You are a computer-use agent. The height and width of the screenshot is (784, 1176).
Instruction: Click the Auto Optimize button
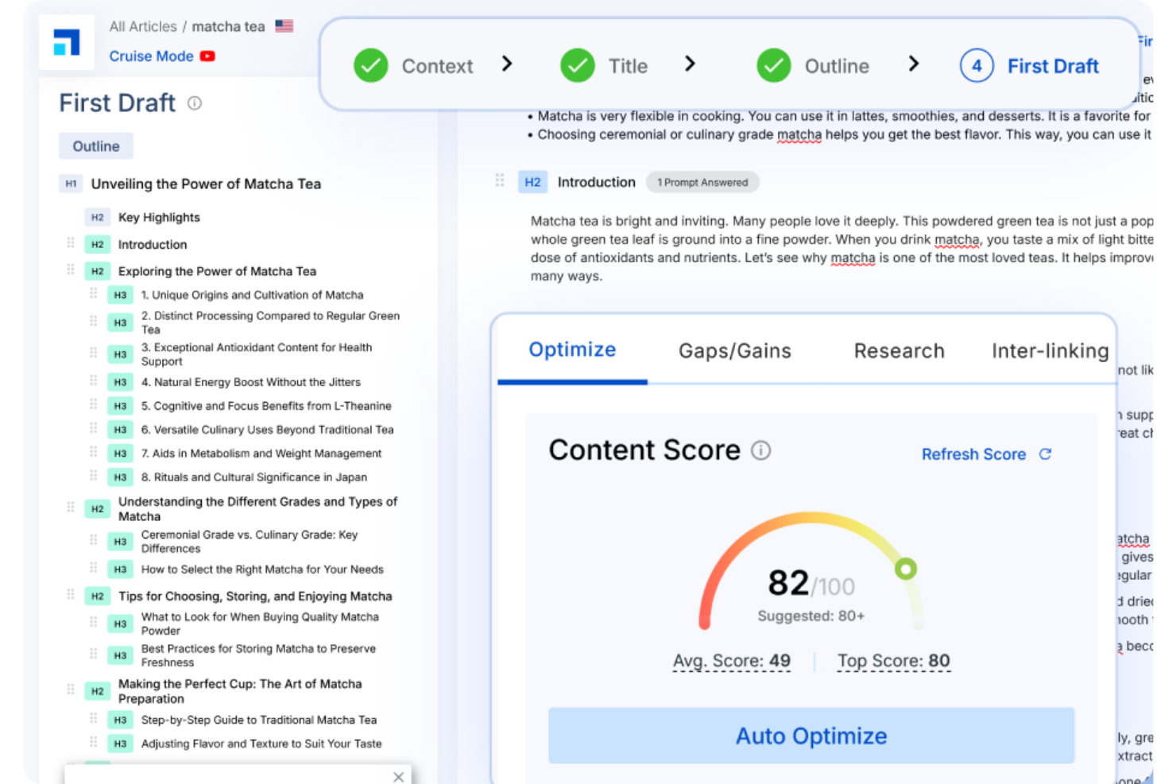click(x=810, y=736)
